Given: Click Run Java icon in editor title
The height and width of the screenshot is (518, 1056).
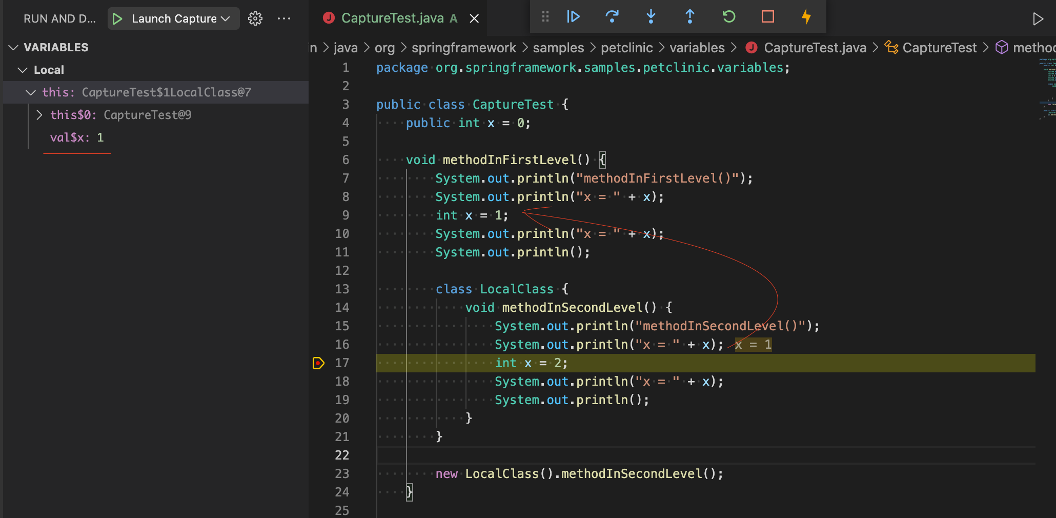Looking at the screenshot, I should coord(1038,19).
